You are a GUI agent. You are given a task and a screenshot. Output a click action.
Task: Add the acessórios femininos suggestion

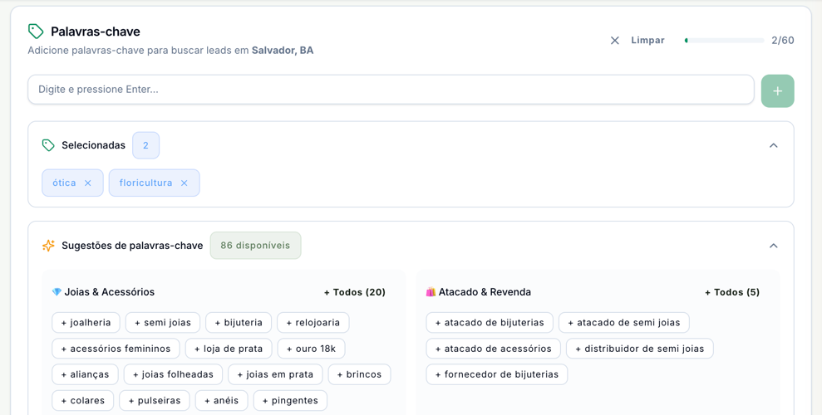click(116, 349)
